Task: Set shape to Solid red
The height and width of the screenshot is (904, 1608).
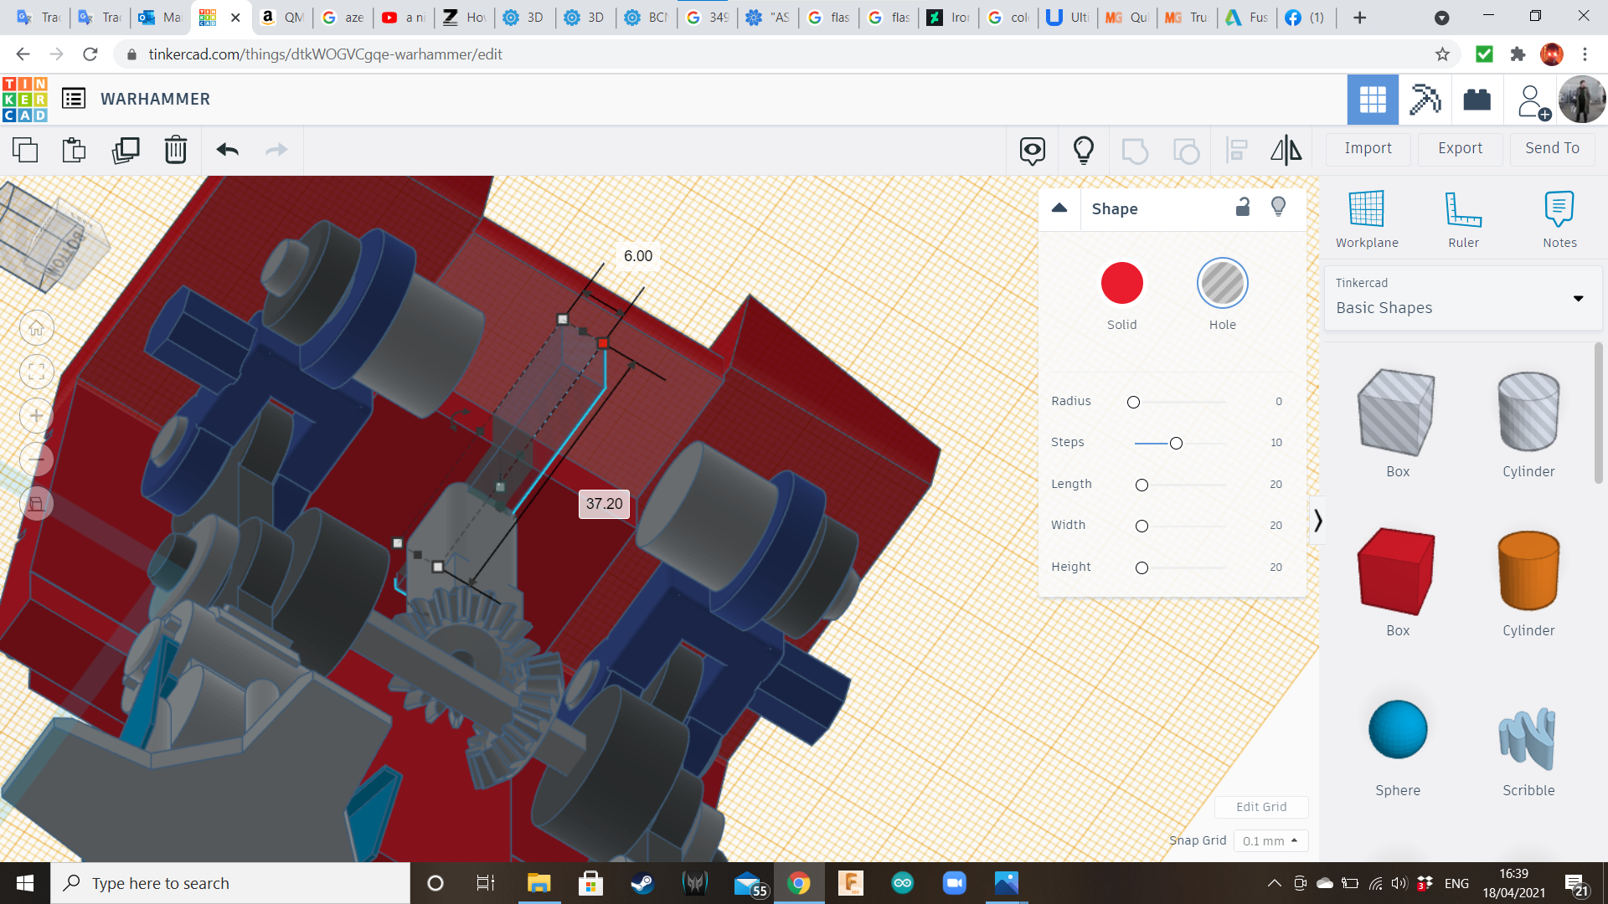Action: (x=1121, y=284)
